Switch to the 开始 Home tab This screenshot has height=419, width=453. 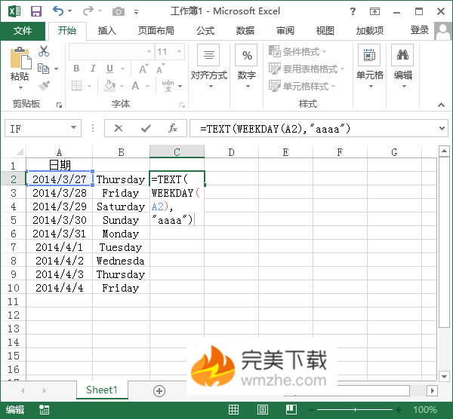pyautogui.click(x=67, y=31)
